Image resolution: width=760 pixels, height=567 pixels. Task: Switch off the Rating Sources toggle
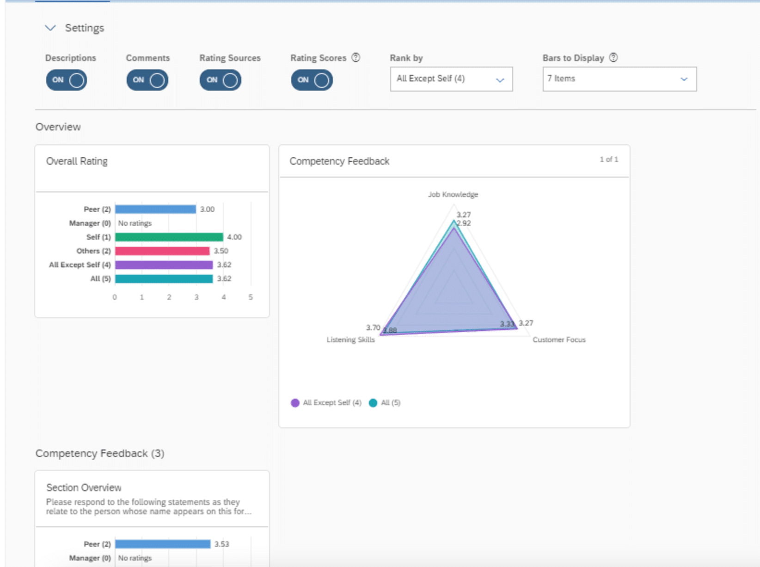220,80
